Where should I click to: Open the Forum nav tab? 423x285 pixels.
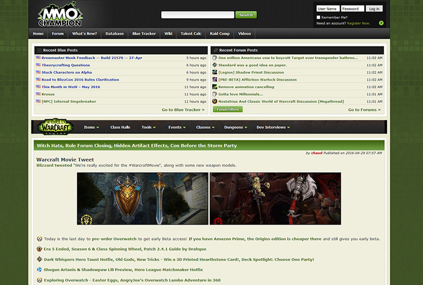coord(58,34)
